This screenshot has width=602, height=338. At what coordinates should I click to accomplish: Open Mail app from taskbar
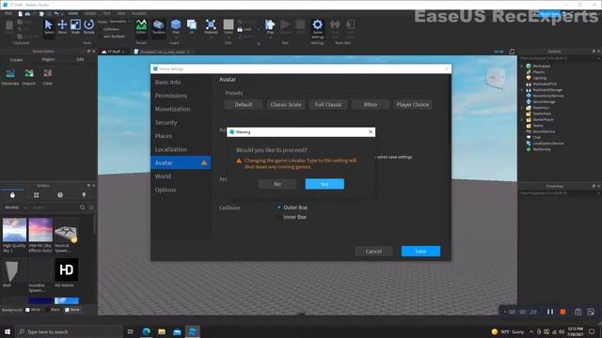(177, 331)
